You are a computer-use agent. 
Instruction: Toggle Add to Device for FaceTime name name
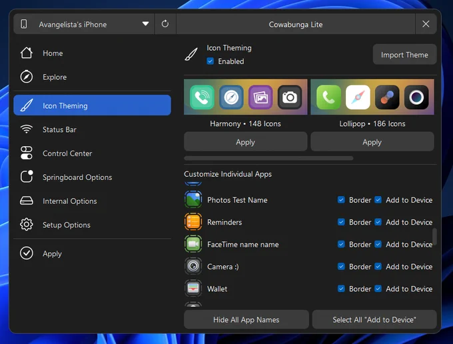(378, 244)
